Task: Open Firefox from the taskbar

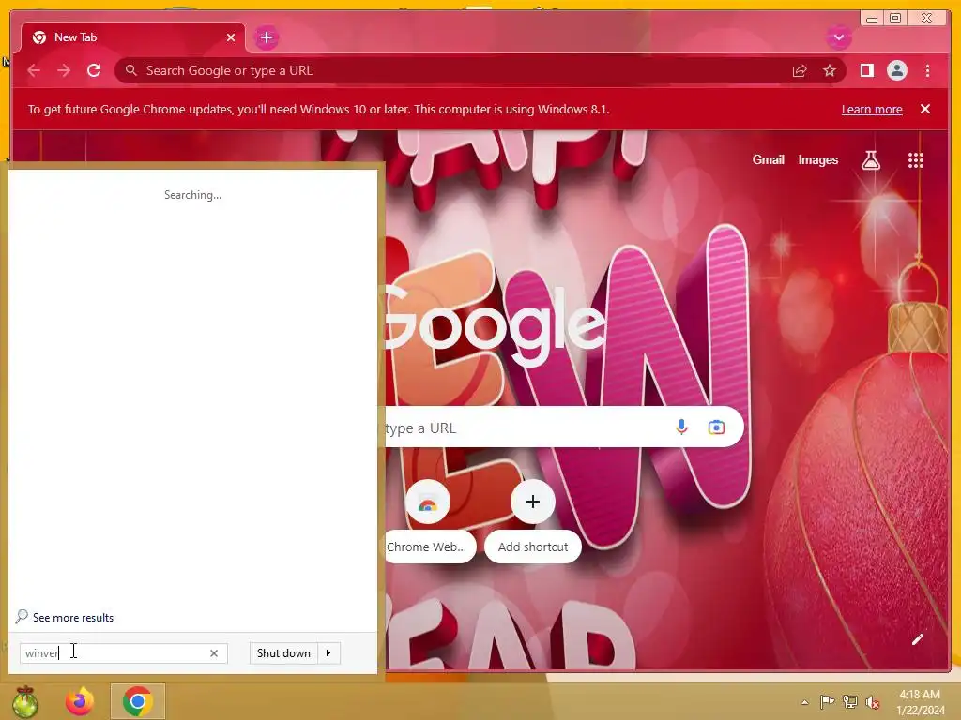Action: (x=81, y=701)
